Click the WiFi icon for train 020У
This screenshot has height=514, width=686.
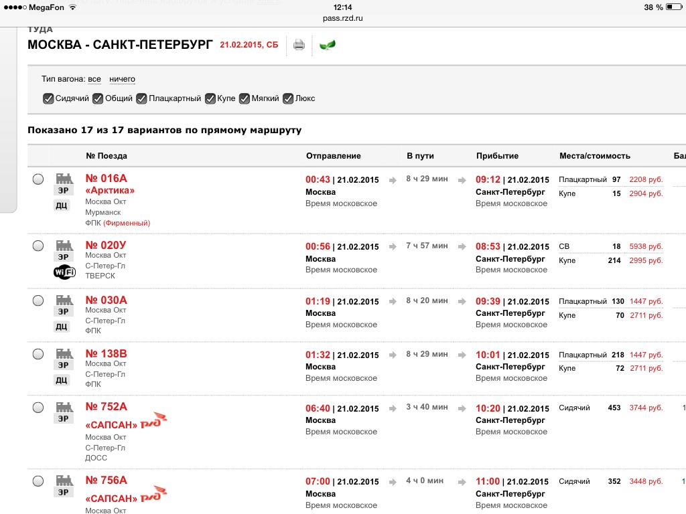[x=64, y=272]
